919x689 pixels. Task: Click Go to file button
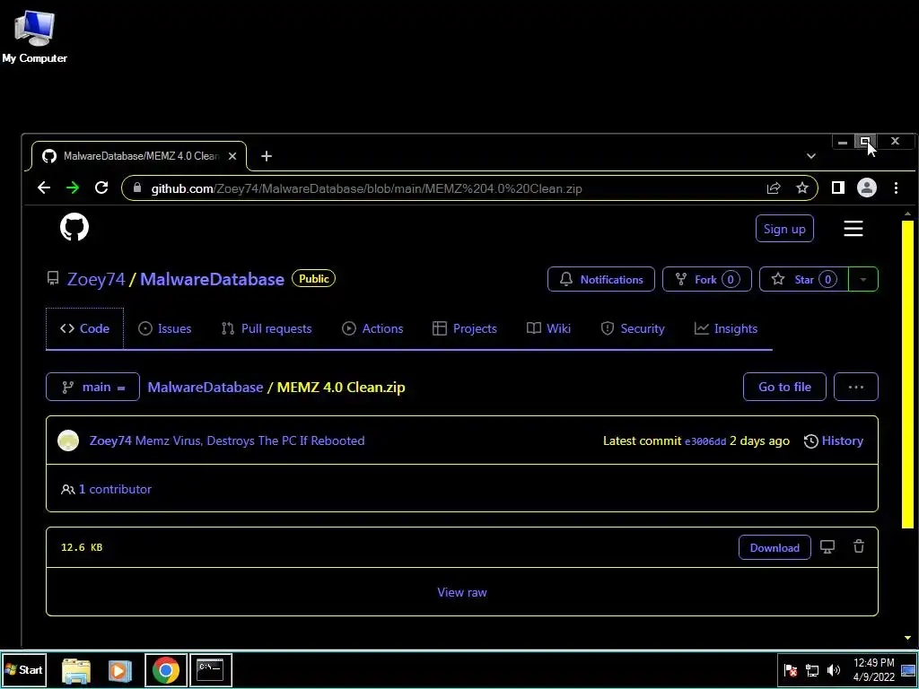pyautogui.click(x=784, y=388)
